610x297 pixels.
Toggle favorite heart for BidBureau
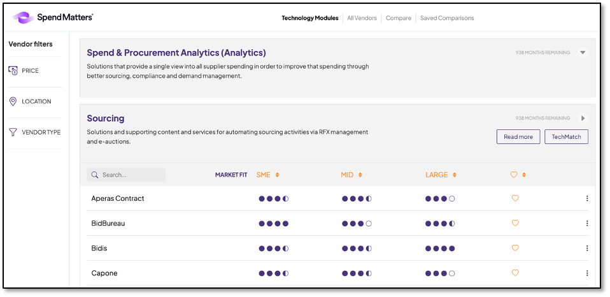(515, 223)
